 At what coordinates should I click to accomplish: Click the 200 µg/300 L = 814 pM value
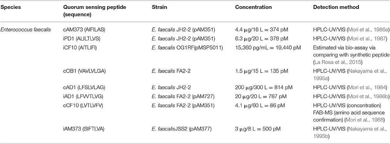(x=264, y=87)
